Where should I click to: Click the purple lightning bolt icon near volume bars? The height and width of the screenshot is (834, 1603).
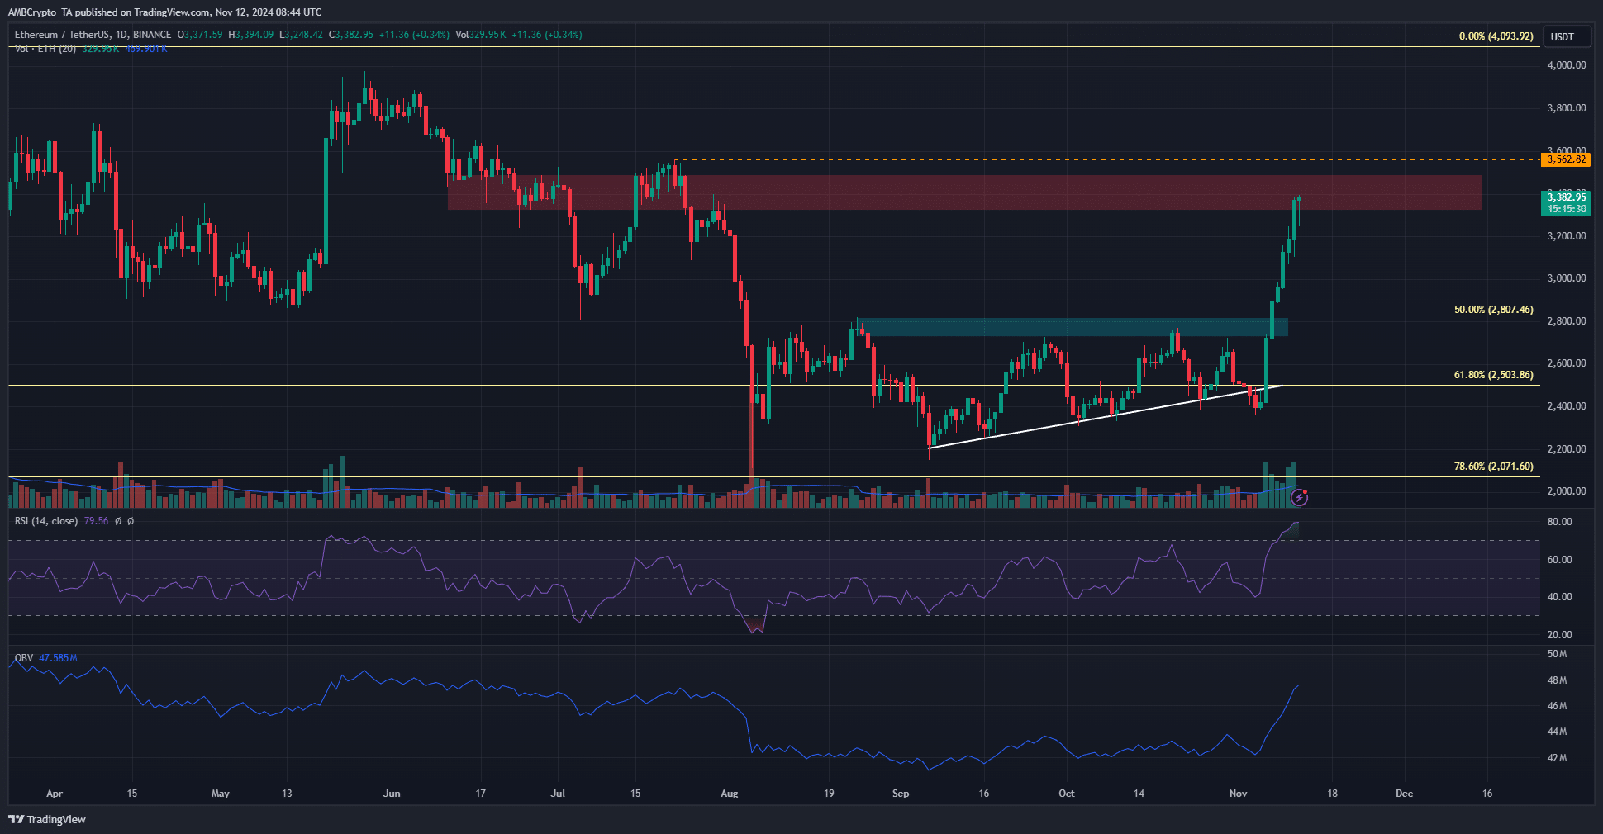pos(1300,497)
